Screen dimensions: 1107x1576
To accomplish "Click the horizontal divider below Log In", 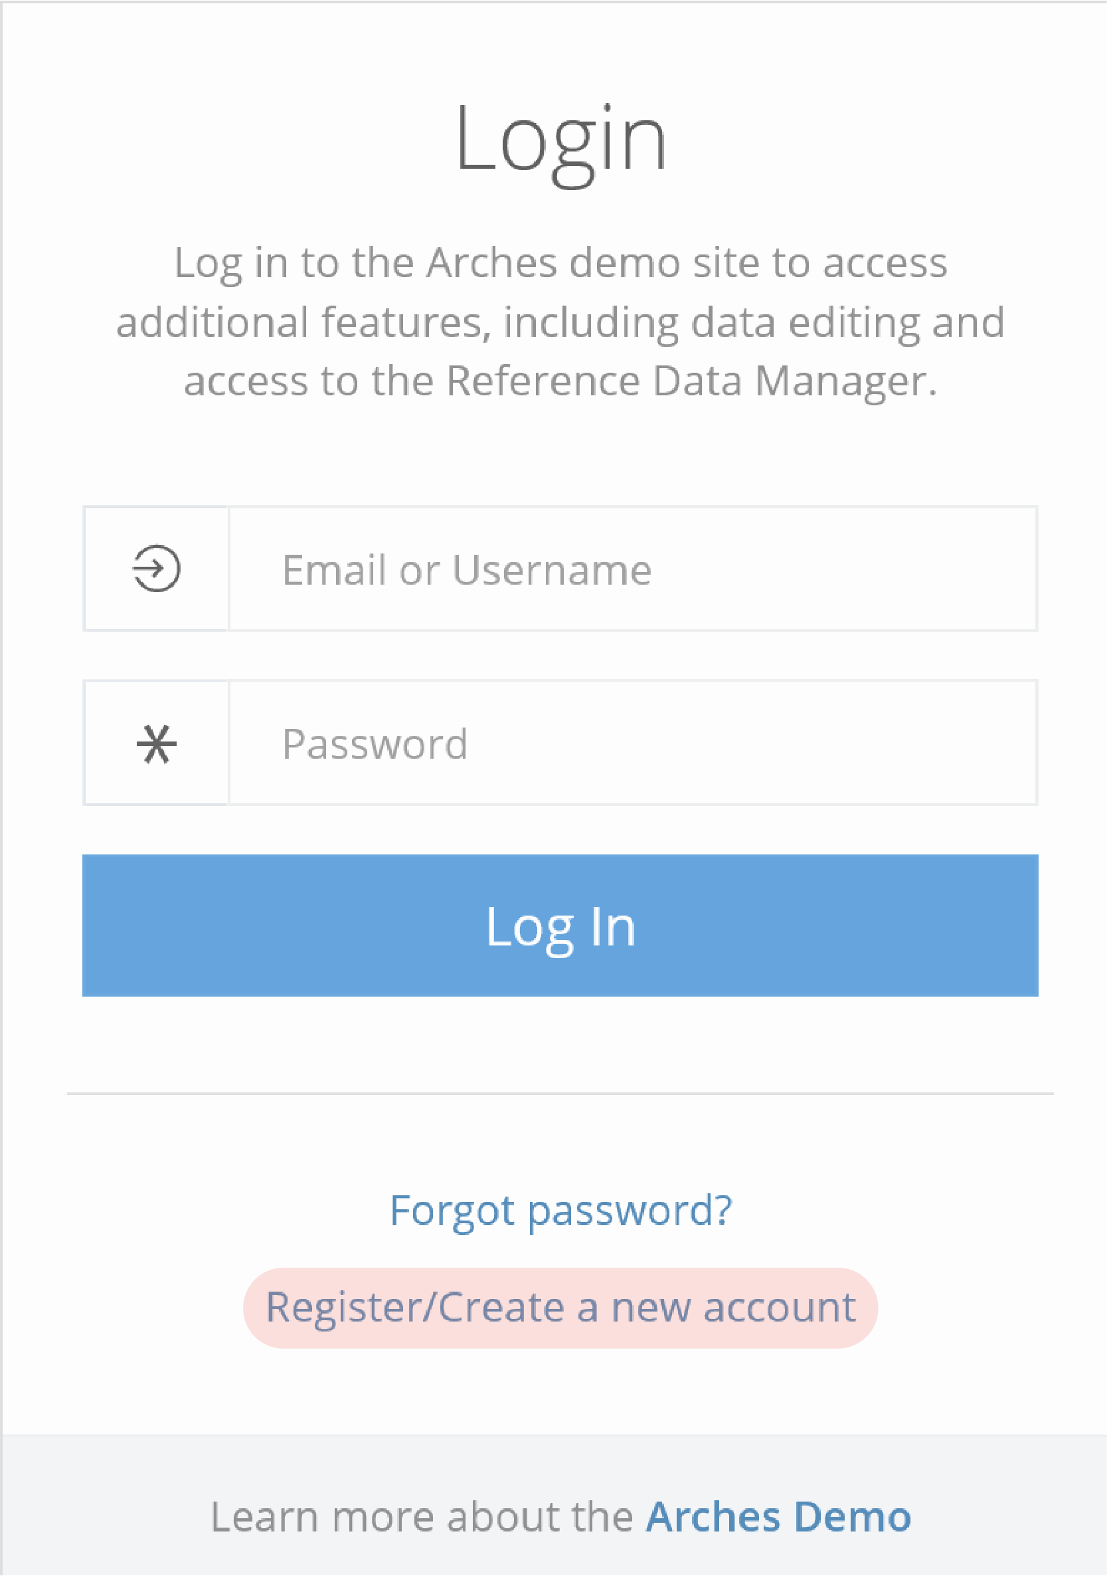I will pos(560,1094).
